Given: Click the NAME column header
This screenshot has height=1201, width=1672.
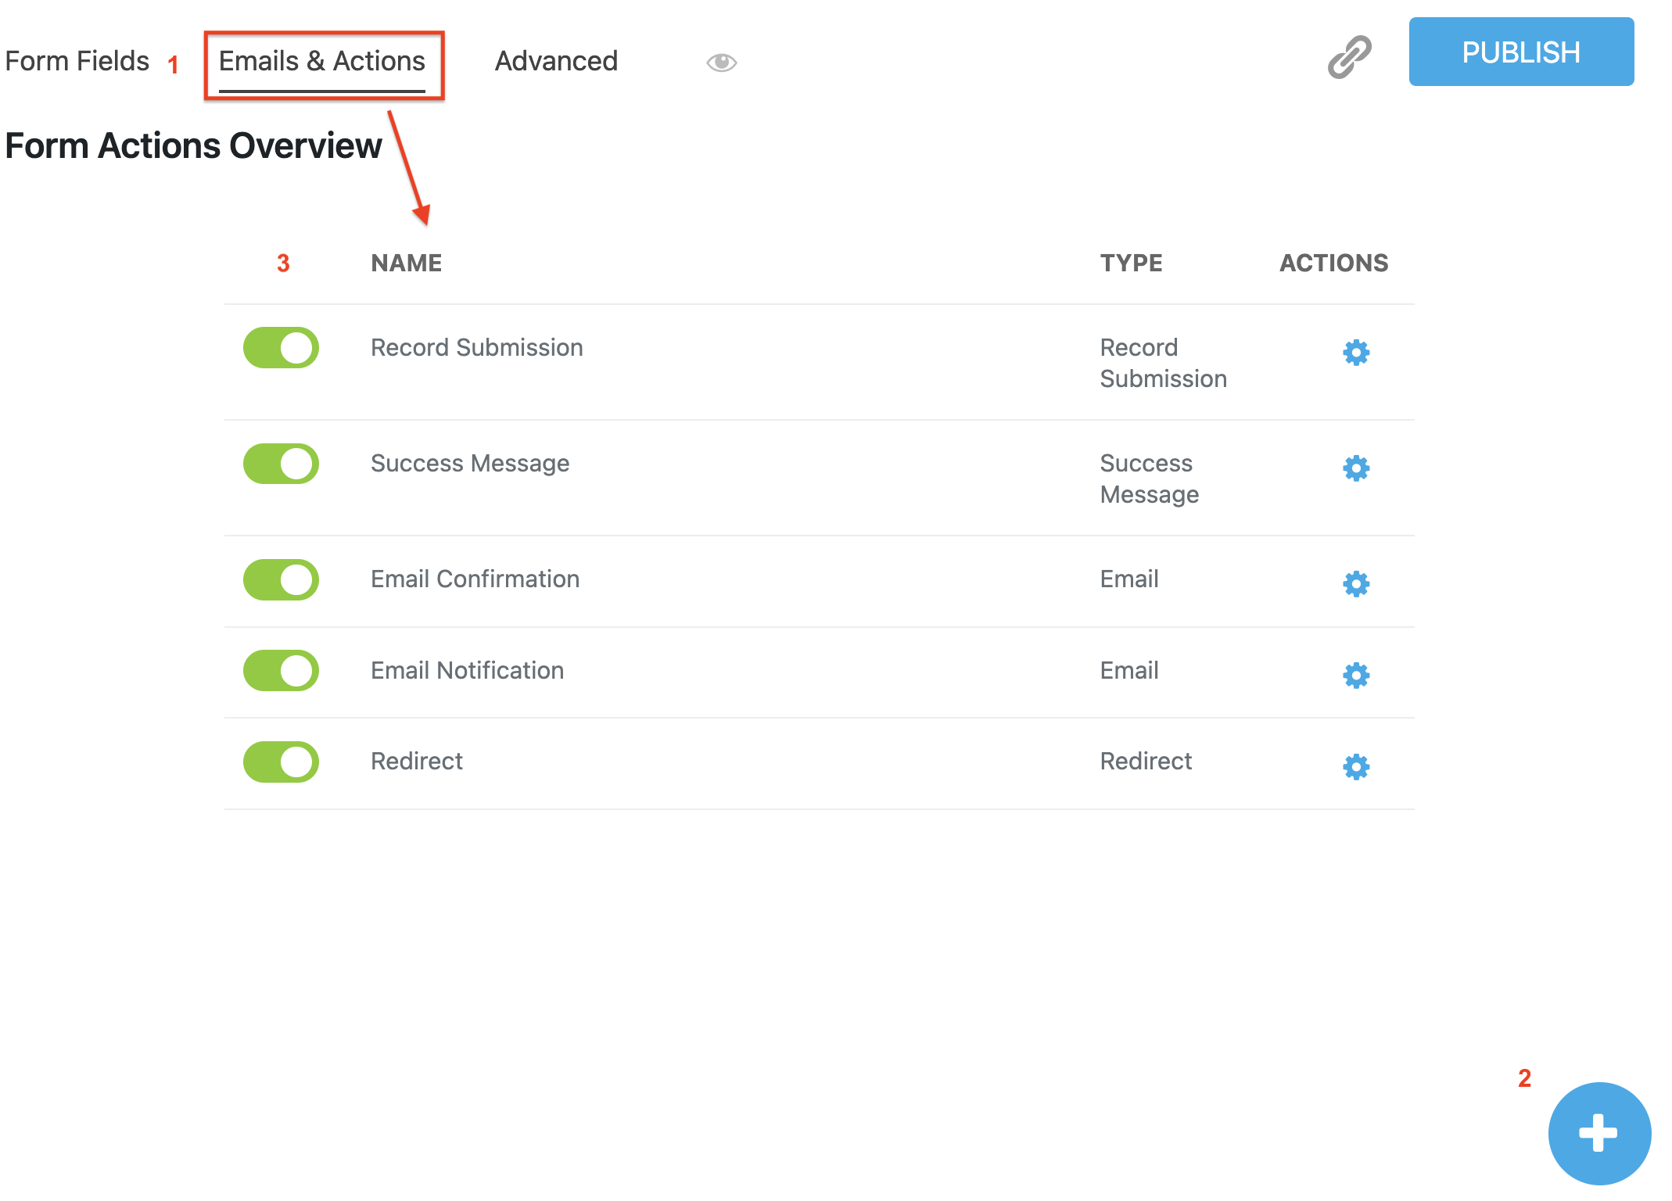Looking at the screenshot, I should coord(406,263).
